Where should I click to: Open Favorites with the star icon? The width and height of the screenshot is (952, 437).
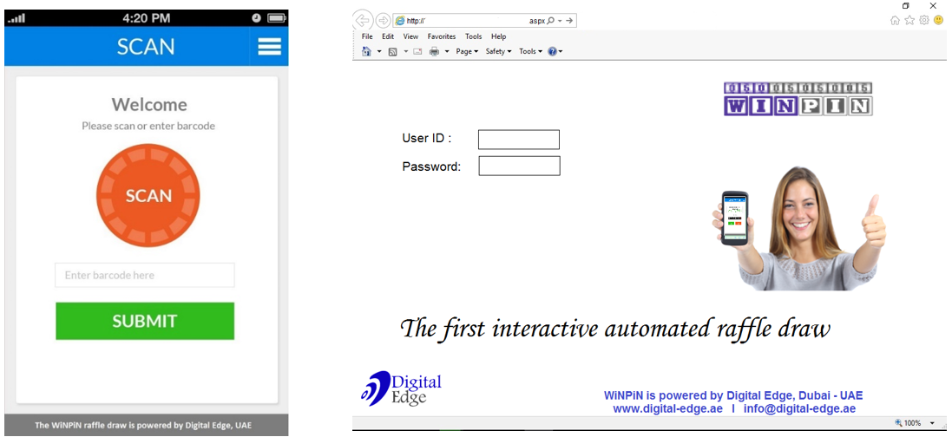pyautogui.click(x=909, y=20)
